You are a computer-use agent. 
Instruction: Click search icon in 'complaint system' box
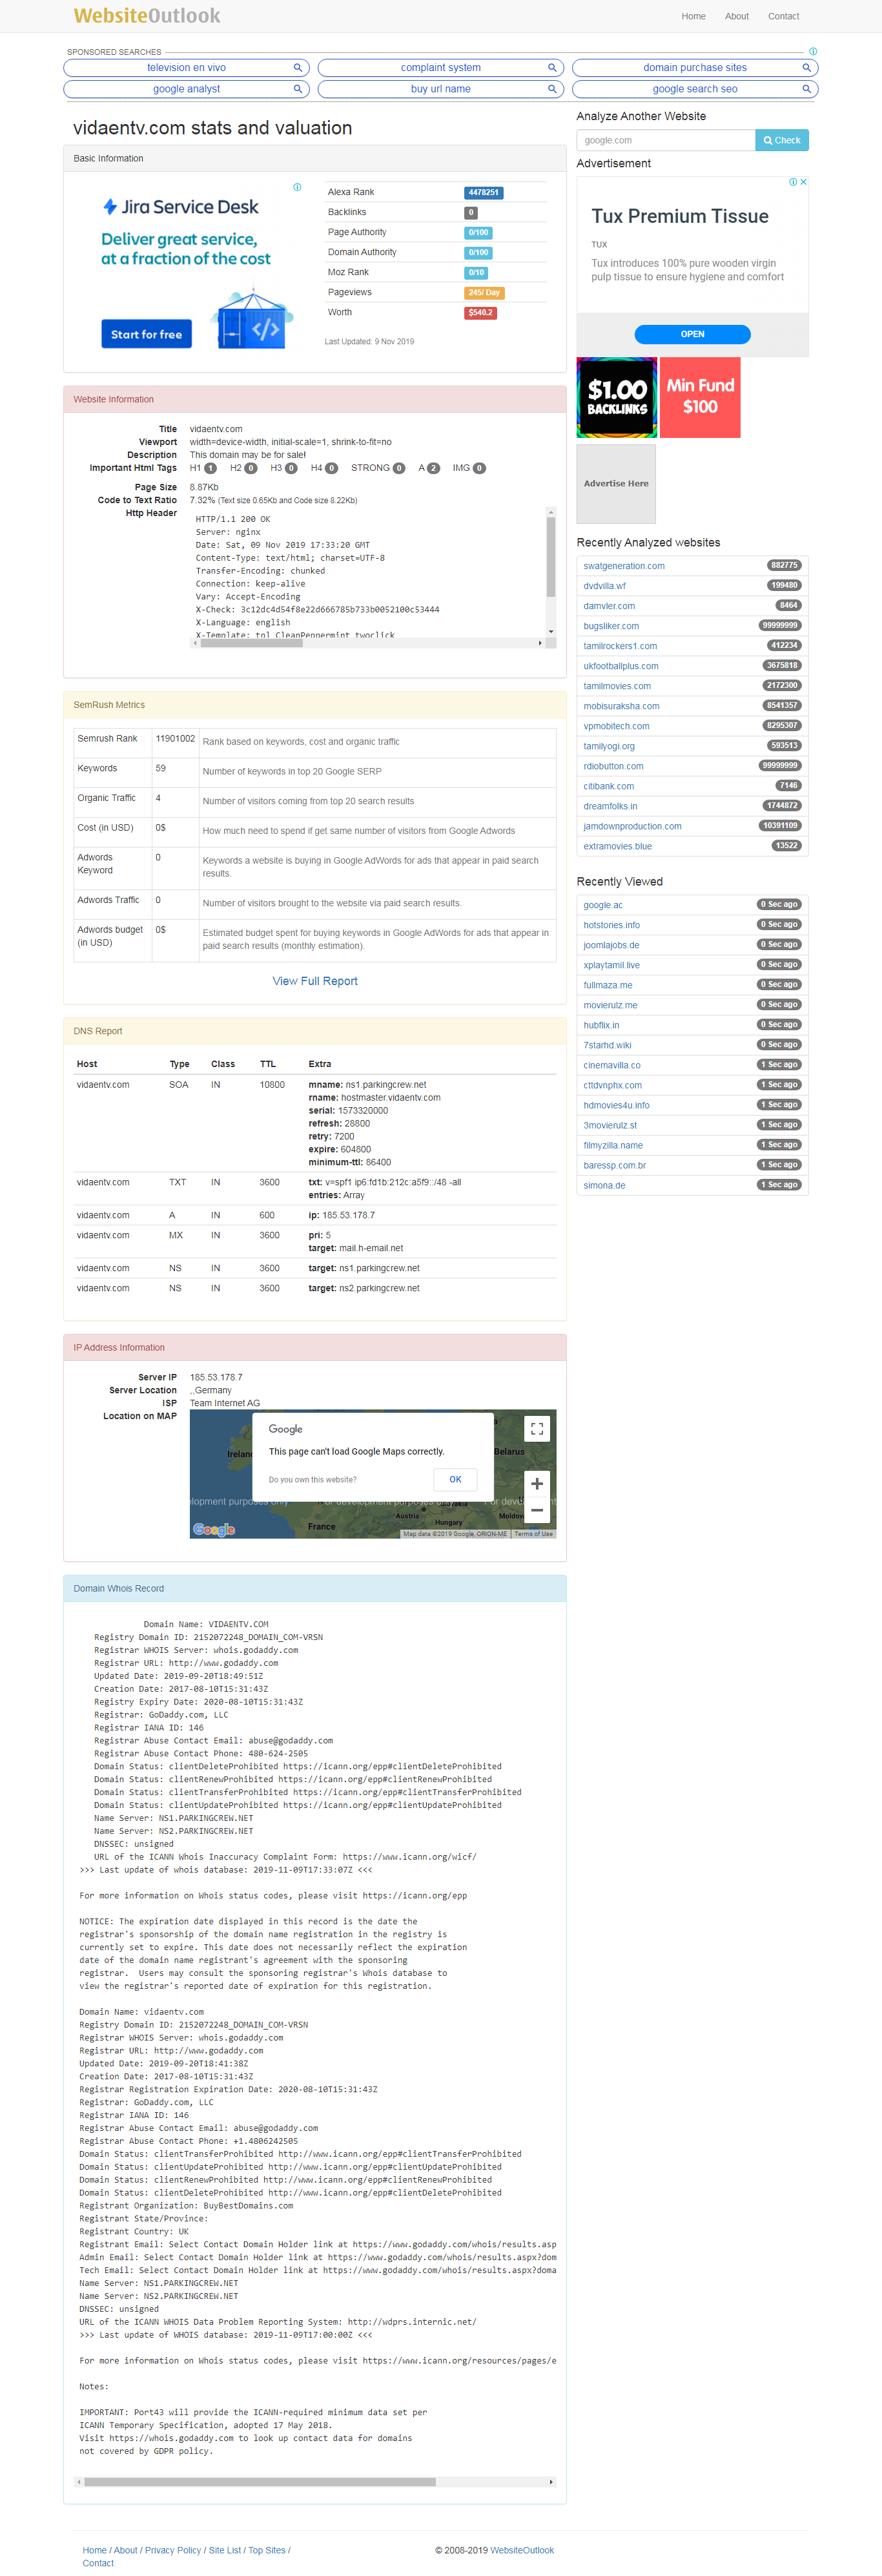tap(551, 68)
